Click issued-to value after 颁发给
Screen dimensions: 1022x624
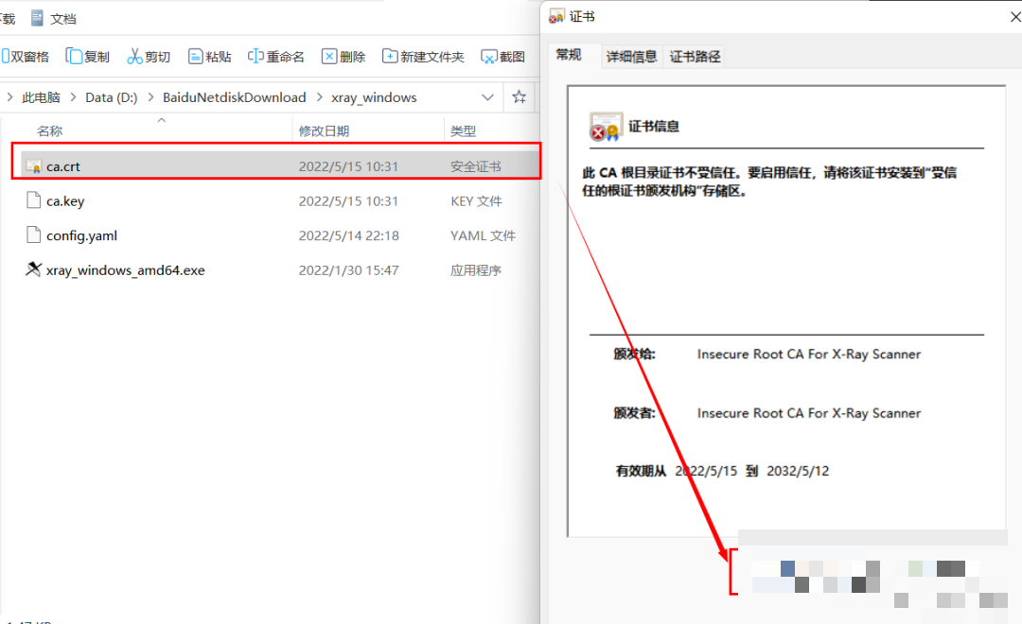809,355
